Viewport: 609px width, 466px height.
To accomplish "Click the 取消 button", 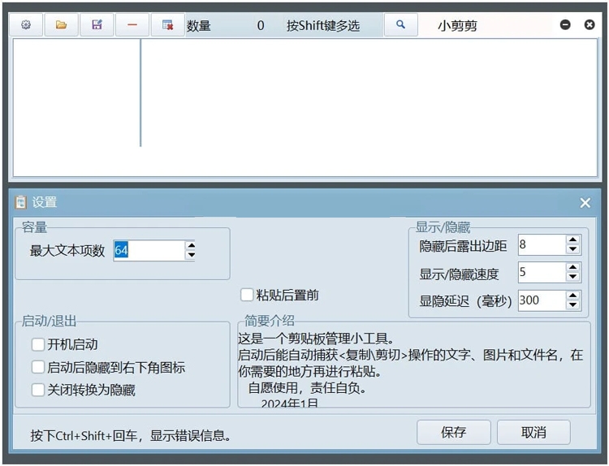I will coord(533,433).
